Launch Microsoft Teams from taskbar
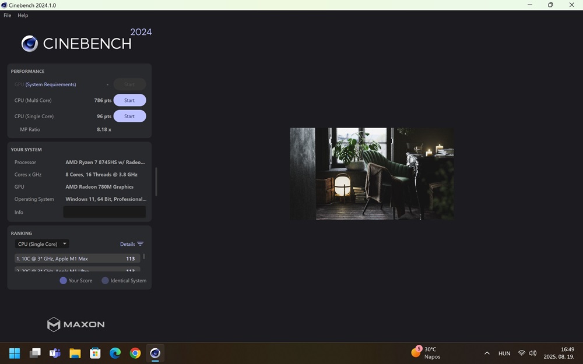583x364 pixels. (x=55, y=353)
